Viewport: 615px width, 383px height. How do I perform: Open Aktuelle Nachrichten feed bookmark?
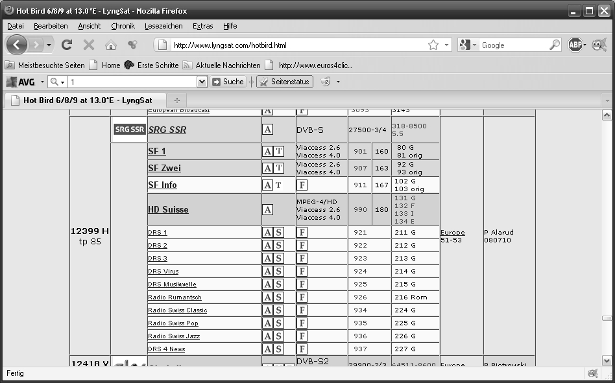coord(222,65)
